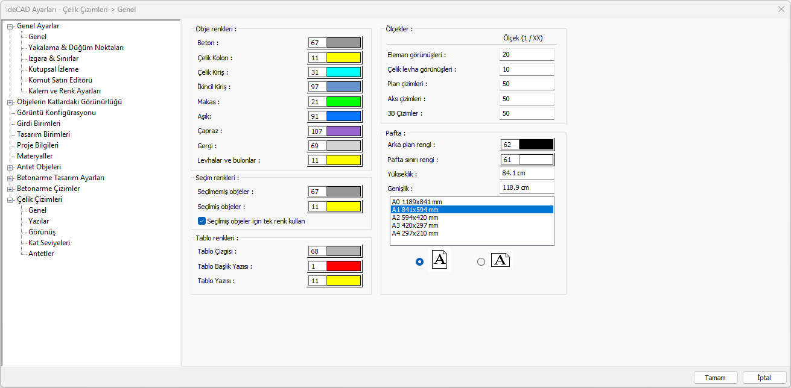Open Yazılar under Çelik Çizimleri

coord(39,221)
